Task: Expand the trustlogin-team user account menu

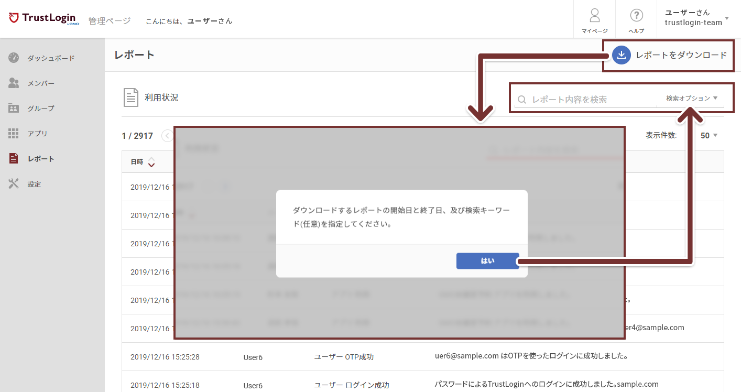Action: (x=726, y=18)
